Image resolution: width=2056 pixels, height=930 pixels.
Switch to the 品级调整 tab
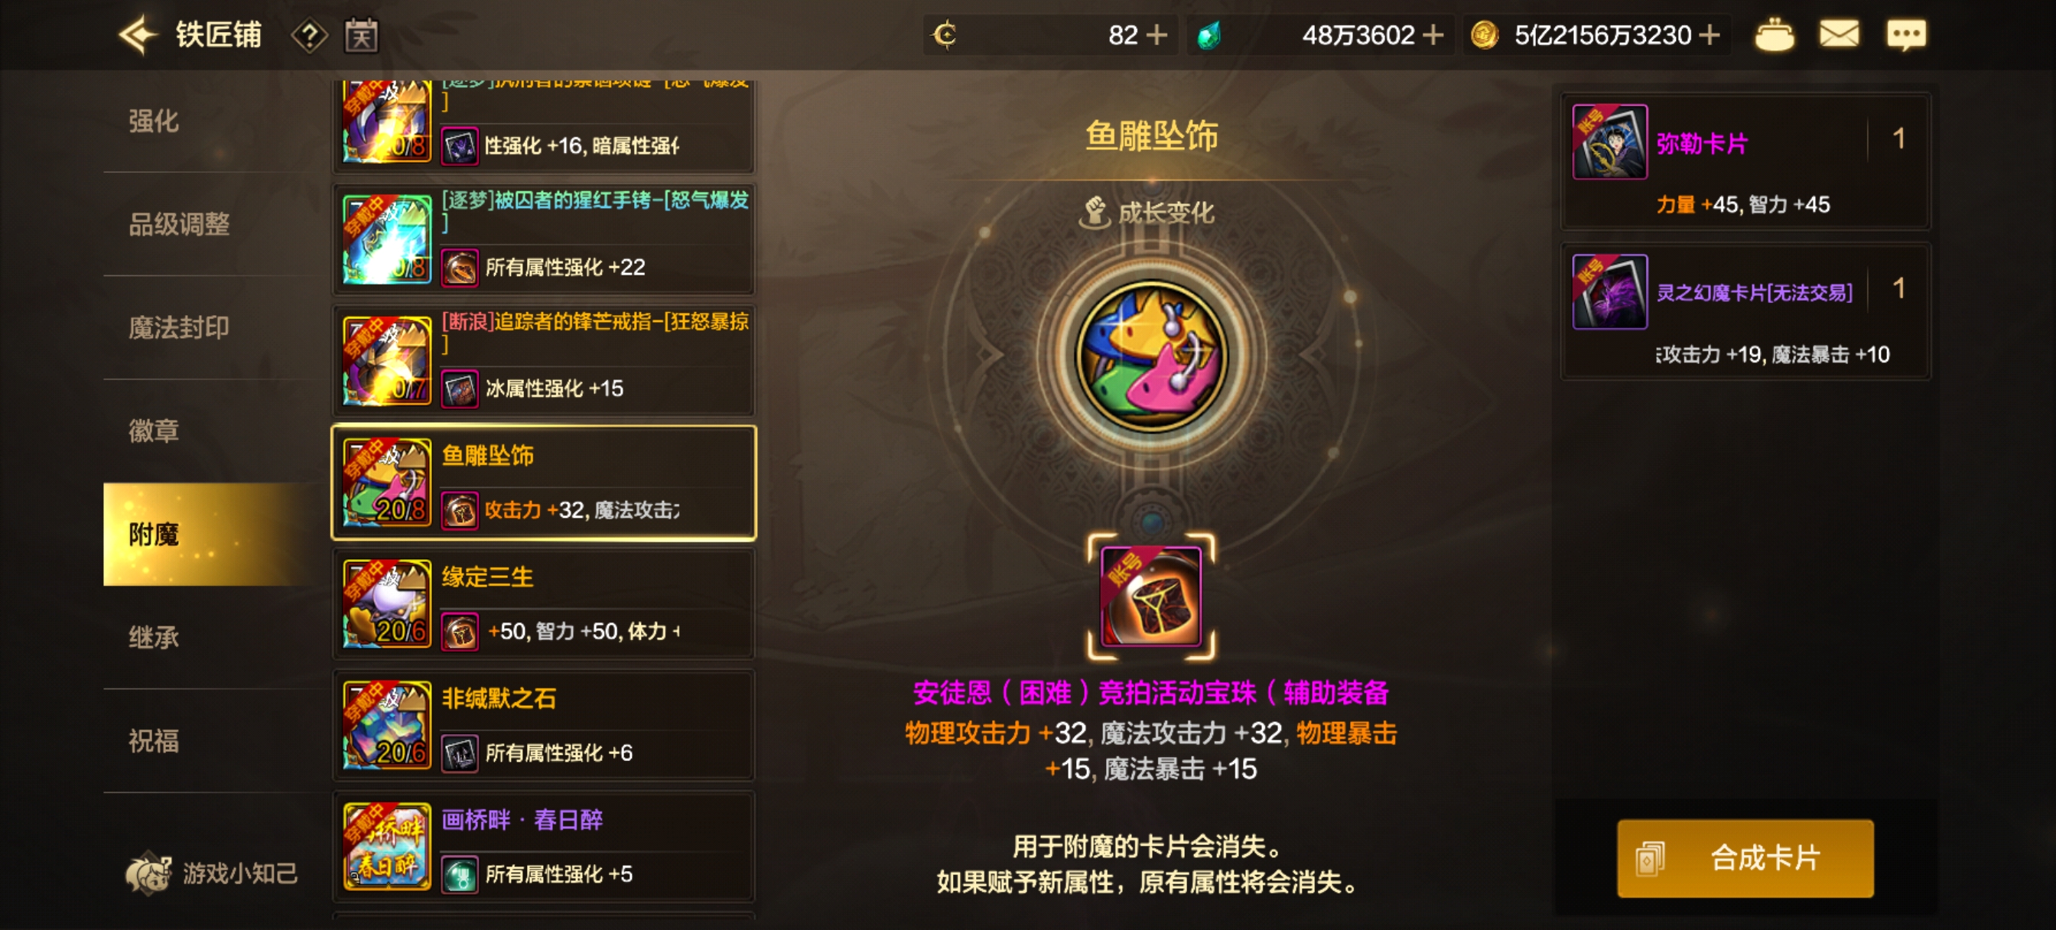pyautogui.click(x=180, y=224)
